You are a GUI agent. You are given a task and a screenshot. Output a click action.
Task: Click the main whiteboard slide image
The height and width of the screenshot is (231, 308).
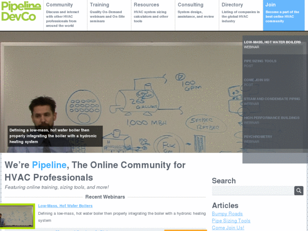tap(121, 92)
